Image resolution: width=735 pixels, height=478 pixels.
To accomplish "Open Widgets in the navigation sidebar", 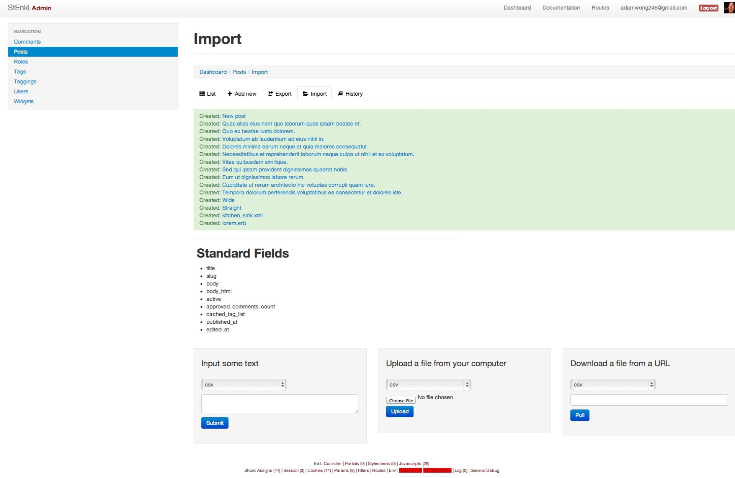I will coord(24,101).
